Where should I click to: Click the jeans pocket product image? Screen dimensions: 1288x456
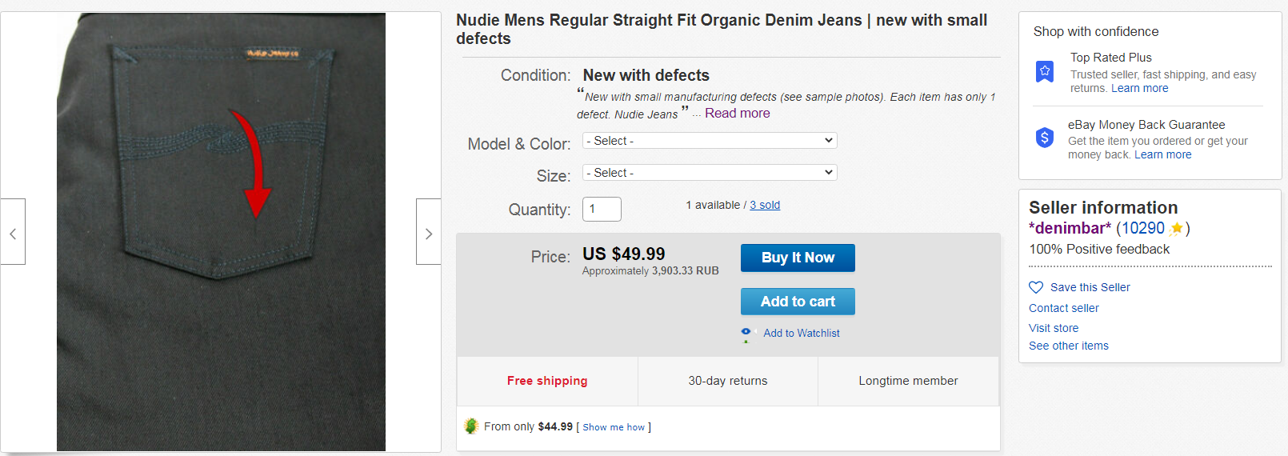tap(221, 232)
